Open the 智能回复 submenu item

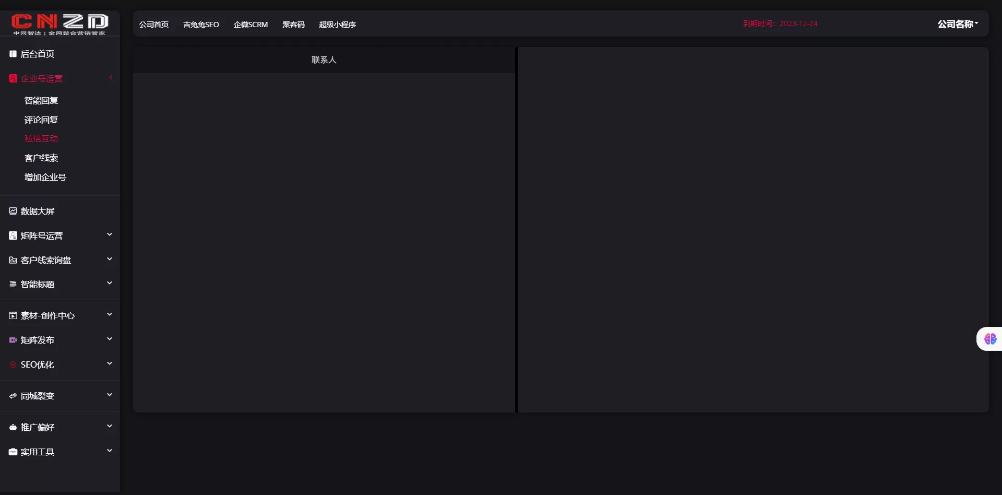(41, 100)
